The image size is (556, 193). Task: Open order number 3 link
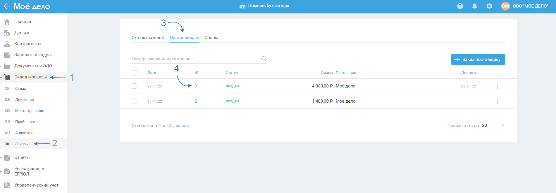pyautogui.click(x=196, y=86)
